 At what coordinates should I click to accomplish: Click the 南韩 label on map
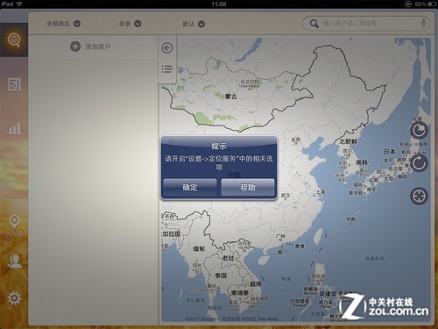tap(362, 162)
